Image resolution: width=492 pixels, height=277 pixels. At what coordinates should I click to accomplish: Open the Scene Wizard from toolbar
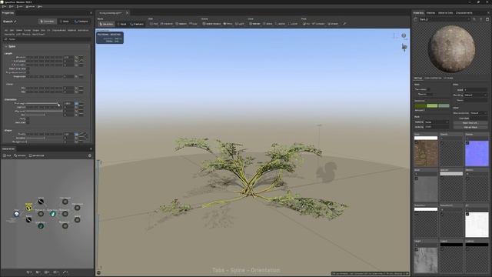point(211,24)
